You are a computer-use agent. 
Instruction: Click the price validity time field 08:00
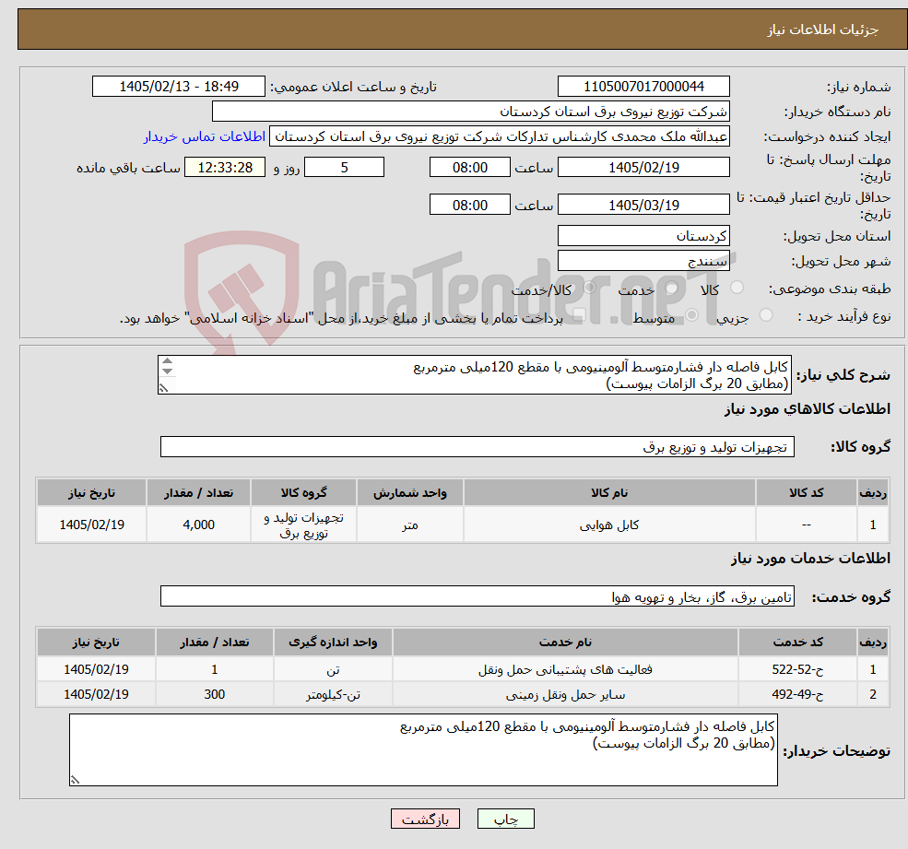coord(469,205)
